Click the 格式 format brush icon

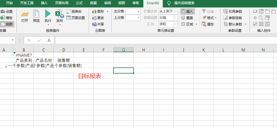[x=204, y=18]
